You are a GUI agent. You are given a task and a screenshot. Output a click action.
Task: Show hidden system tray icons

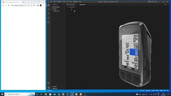click(149, 94)
